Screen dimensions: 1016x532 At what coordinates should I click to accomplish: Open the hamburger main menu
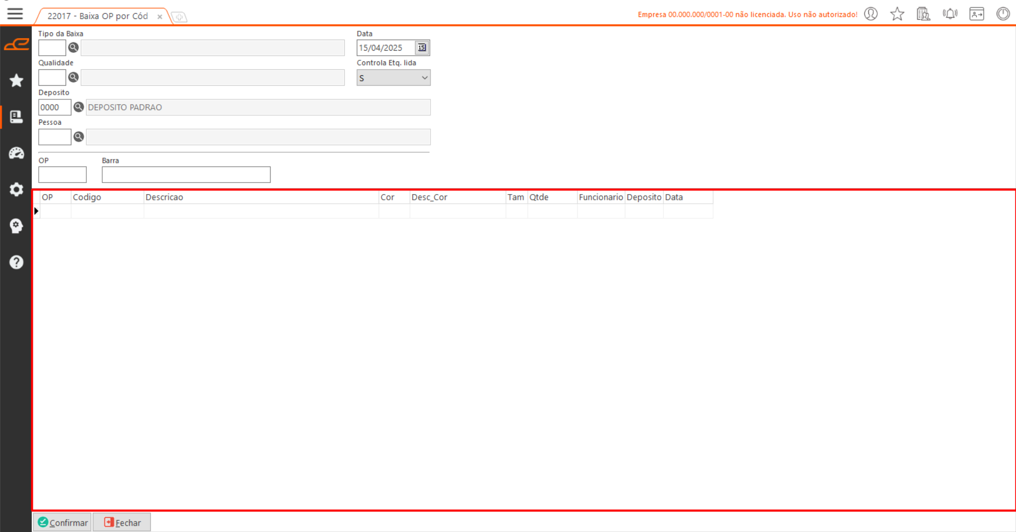coord(15,14)
